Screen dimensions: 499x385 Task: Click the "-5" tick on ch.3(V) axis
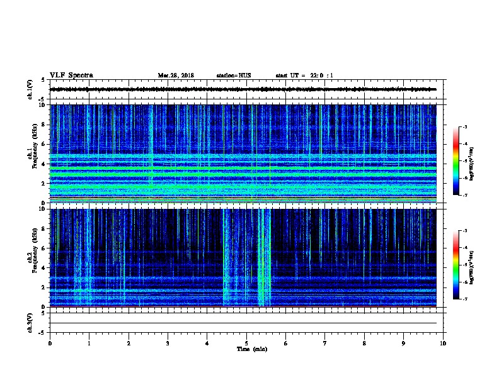(42, 333)
